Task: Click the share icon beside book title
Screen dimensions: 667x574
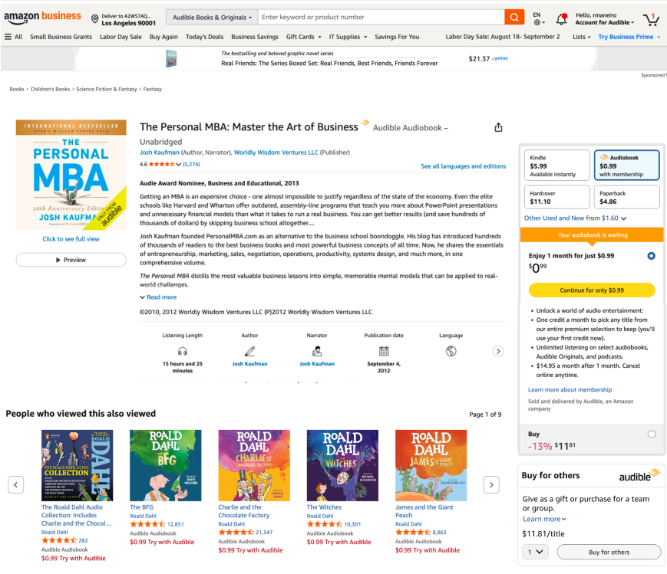Action: [498, 127]
